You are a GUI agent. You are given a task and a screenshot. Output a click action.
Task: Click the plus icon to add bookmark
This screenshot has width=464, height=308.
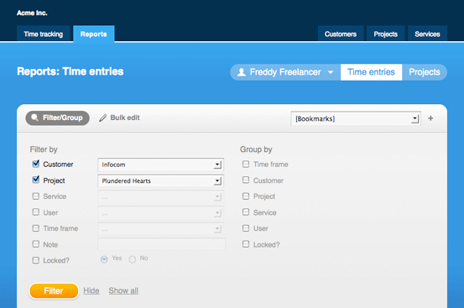[x=430, y=118]
